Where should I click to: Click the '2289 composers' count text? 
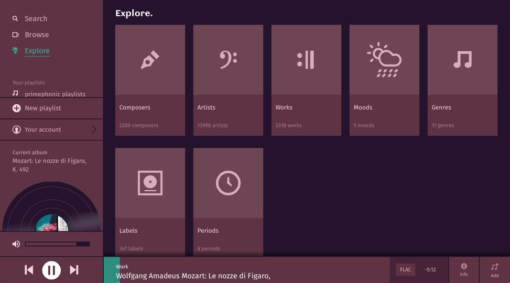click(x=138, y=125)
